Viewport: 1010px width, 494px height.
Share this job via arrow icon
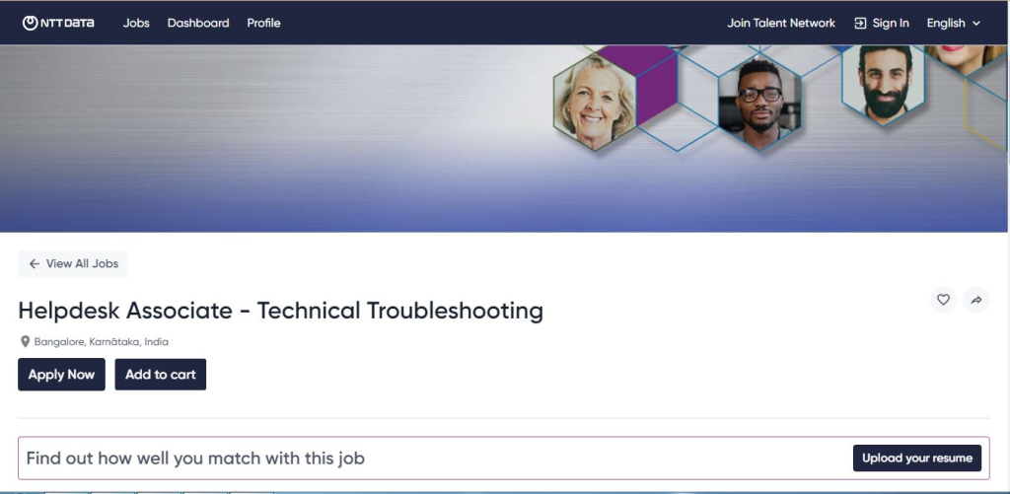click(975, 300)
